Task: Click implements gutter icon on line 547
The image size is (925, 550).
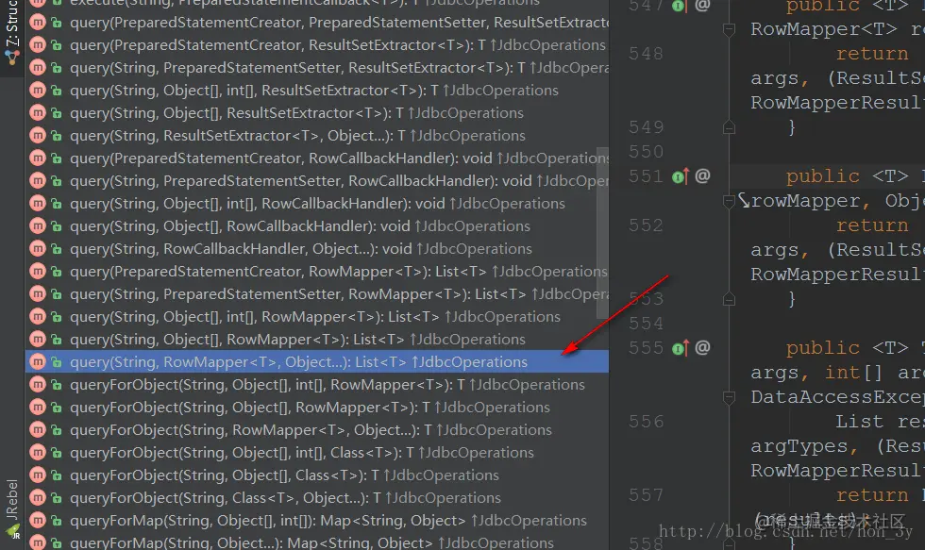Action: pyautogui.click(x=680, y=6)
